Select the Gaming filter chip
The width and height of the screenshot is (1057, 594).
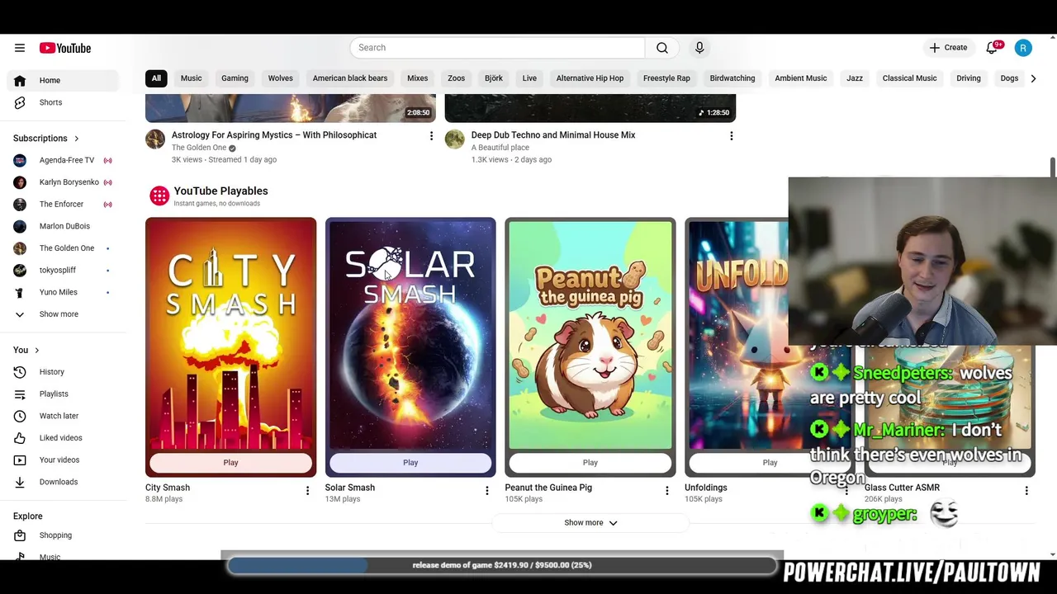[x=235, y=78]
